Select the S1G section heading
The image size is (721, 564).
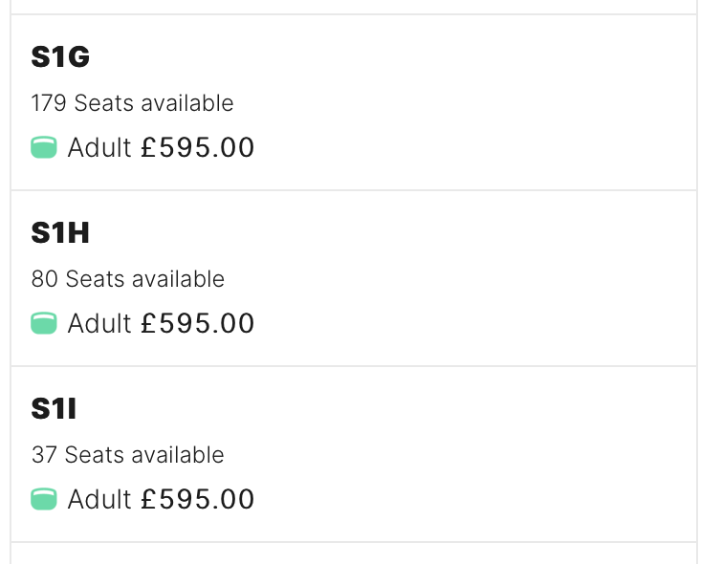pyautogui.click(x=60, y=57)
